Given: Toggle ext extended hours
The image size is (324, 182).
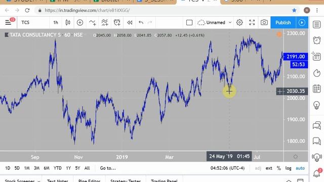Looking at the screenshot, I should point(269,168).
